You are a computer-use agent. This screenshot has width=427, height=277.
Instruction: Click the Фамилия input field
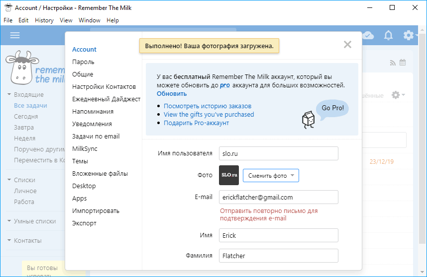279,256
